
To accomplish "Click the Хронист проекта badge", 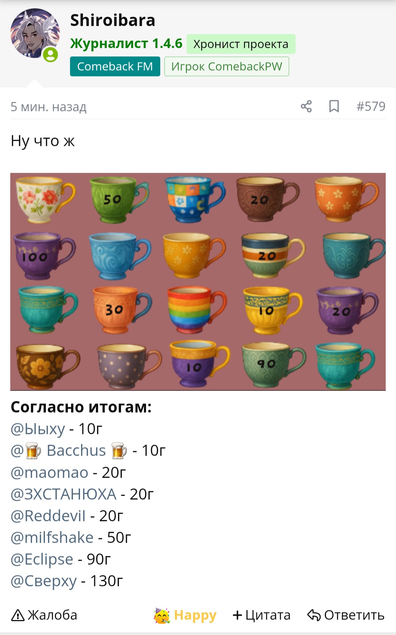I will (241, 44).
